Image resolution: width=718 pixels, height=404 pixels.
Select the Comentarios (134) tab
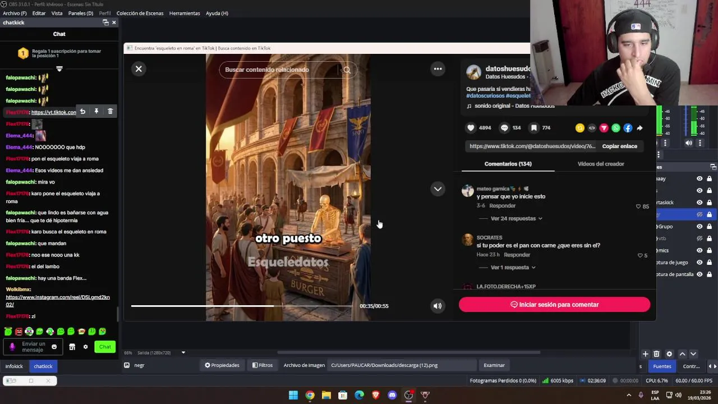coord(508,164)
